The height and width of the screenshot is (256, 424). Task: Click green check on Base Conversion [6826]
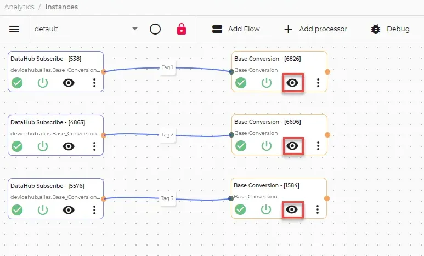(241, 83)
